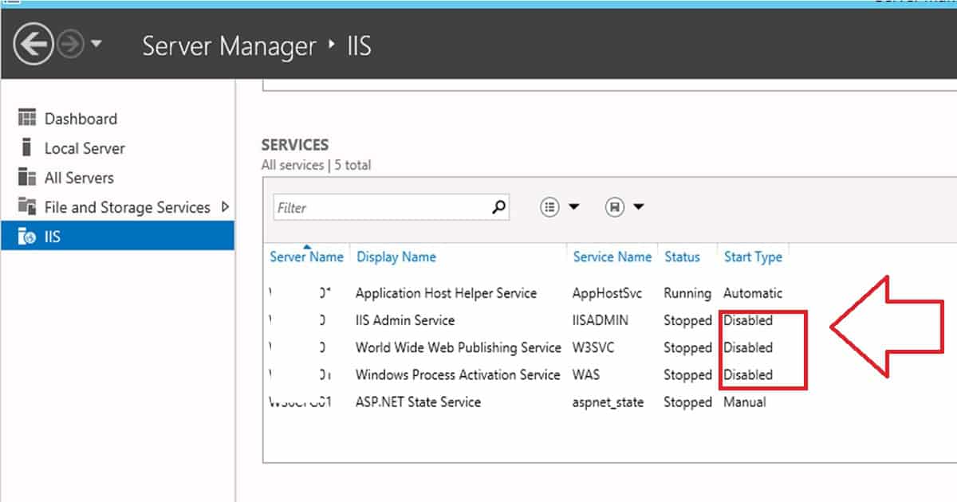This screenshot has height=502, width=957.
Task: Click the Running status cell
Action: click(687, 293)
